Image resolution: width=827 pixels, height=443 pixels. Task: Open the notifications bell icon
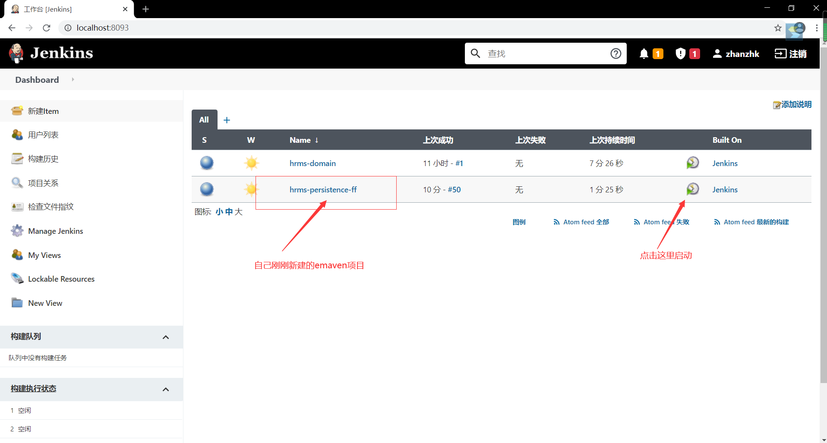tap(644, 53)
